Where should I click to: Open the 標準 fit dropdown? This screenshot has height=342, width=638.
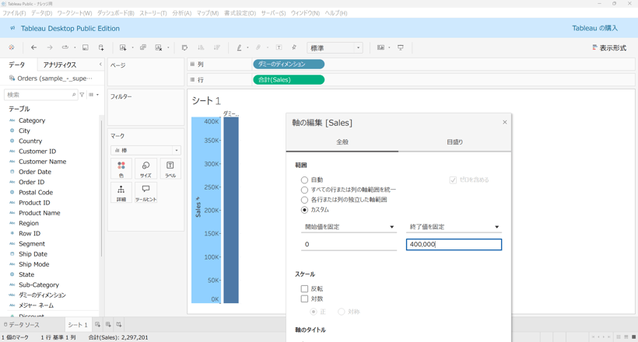[335, 48]
